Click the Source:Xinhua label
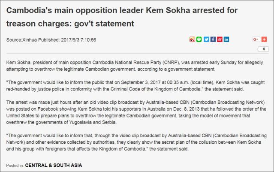 [x=21, y=40]
